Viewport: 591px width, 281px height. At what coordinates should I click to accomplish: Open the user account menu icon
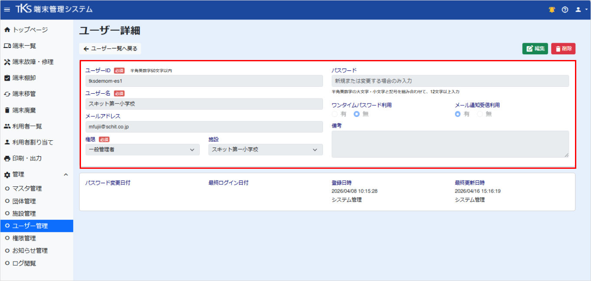[x=581, y=9]
